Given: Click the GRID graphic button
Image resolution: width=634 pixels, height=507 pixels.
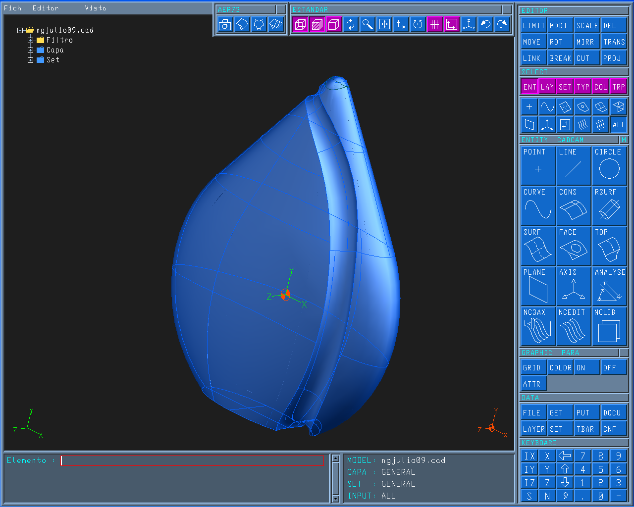Looking at the screenshot, I should pos(534,368).
